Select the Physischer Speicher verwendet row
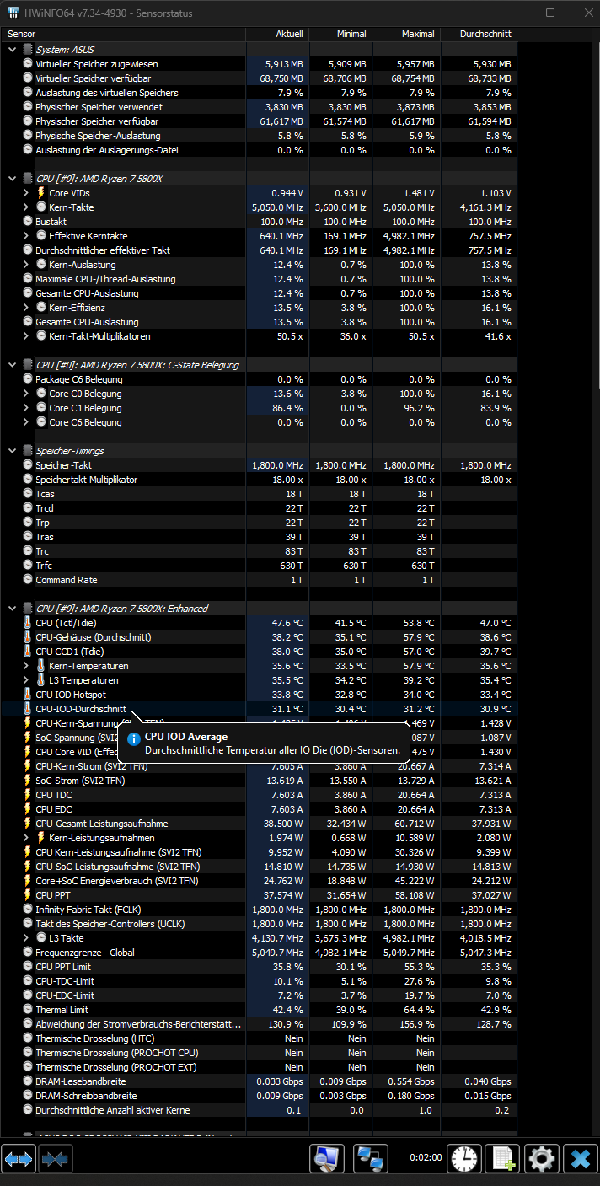Viewport: 600px width, 1186px height. click(x=258, y=107)
